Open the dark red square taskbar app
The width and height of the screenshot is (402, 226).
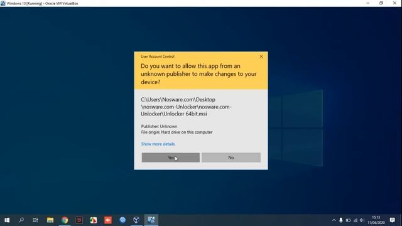coord(79,220)
